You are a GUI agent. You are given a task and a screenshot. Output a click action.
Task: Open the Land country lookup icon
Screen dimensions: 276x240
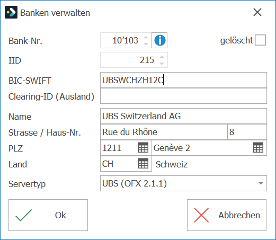click(x=143, y=163)
